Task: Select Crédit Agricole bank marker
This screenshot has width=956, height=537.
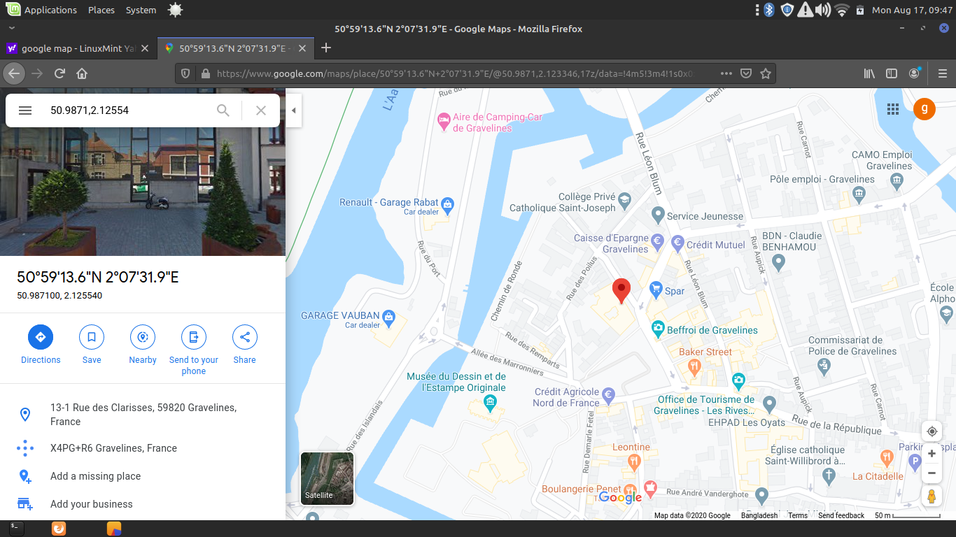Action: click(x=609, y=394)
